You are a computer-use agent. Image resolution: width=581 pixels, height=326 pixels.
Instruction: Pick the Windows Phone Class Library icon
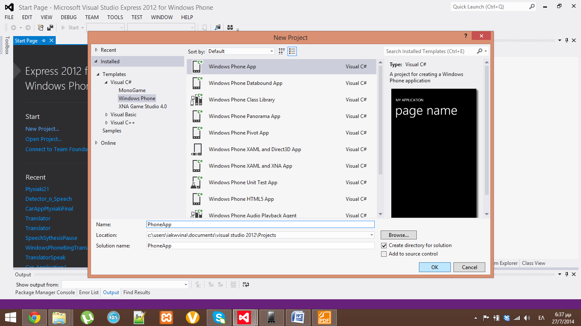point(197,100)
